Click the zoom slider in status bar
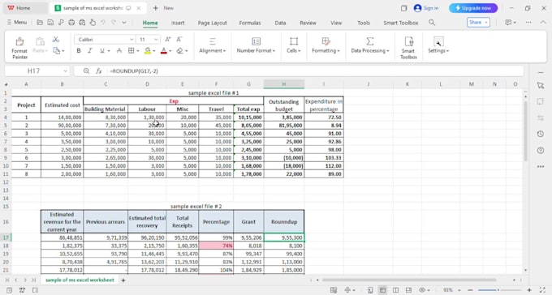This screenshot has width=552, height=295. [499, 290]
